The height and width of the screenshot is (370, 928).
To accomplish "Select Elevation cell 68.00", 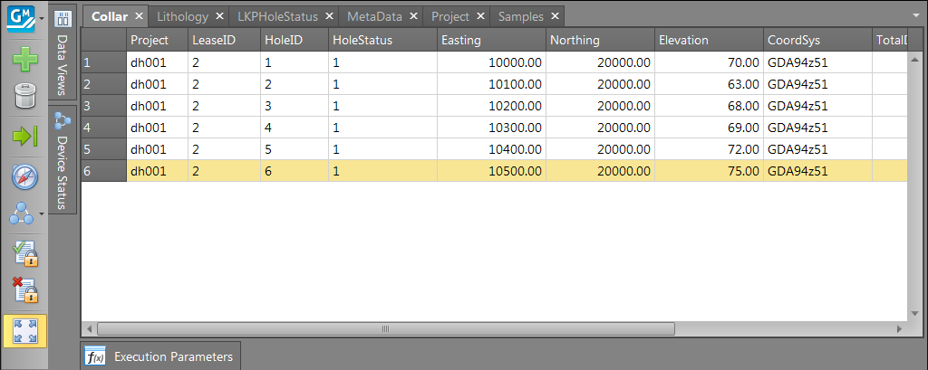I will pos(709,106).
